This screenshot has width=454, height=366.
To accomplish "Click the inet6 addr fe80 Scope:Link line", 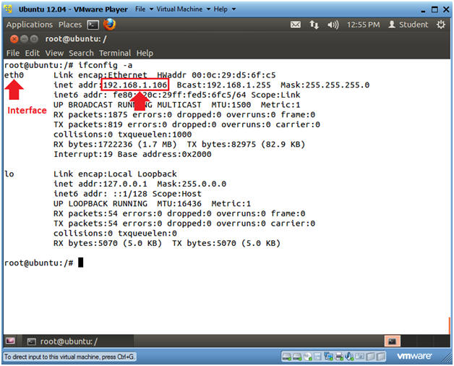I will 177,95.
